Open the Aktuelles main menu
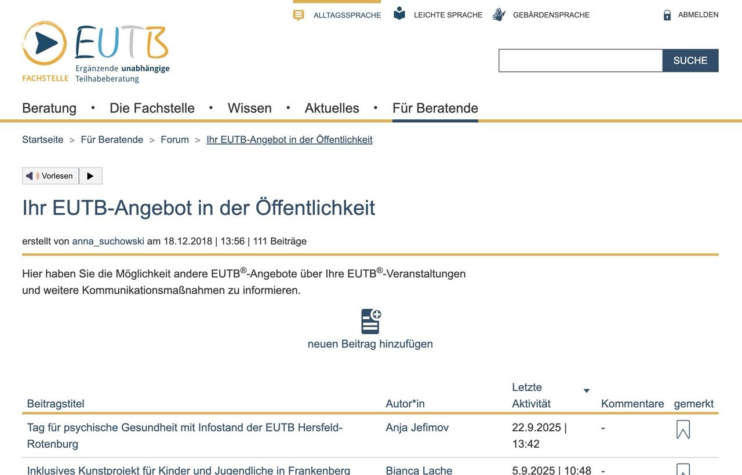 (x=332, y=108)
